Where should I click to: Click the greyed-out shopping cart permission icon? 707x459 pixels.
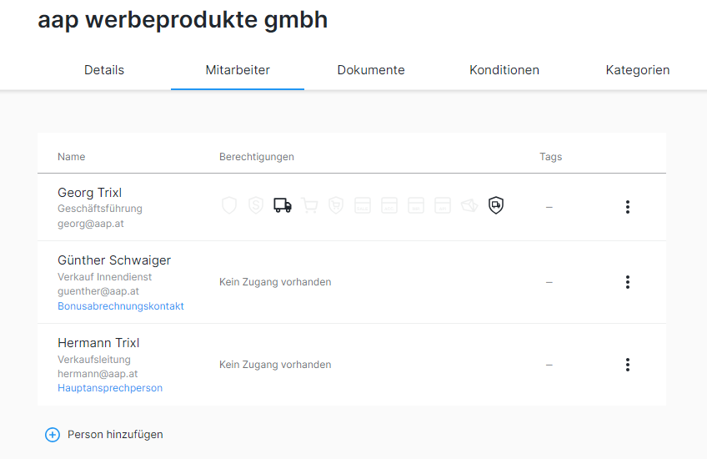pyautogui.click(x=309, y=205)
